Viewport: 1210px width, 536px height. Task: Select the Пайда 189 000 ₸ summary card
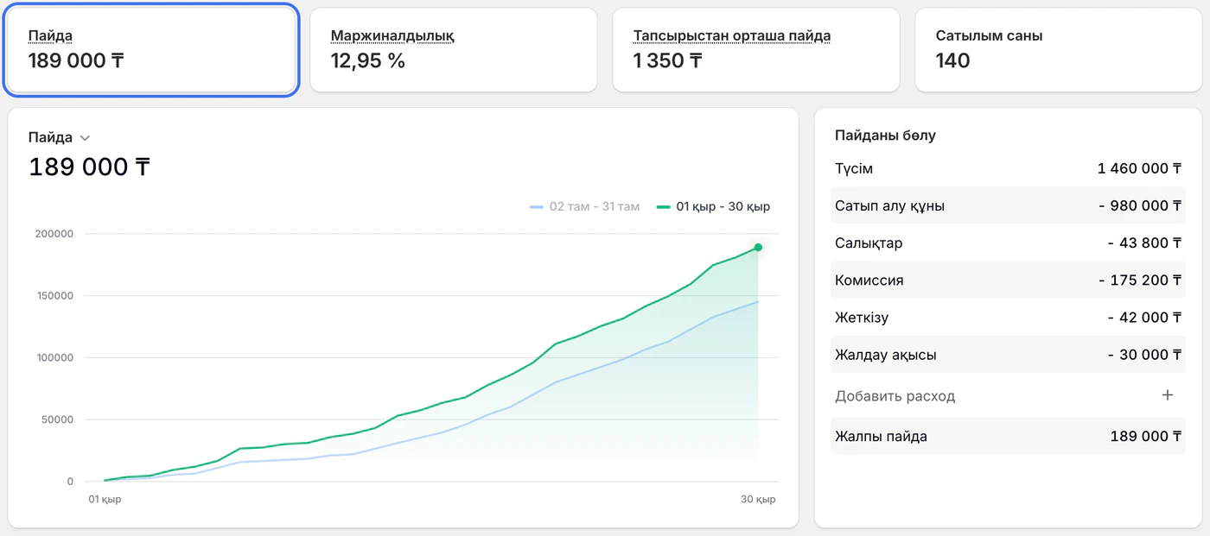pyautogui.click(x=151, y=49)
